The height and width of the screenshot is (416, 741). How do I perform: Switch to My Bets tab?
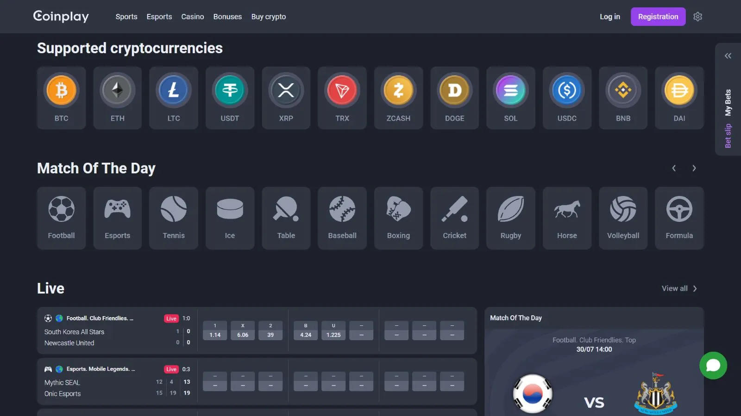coord(728,103)
